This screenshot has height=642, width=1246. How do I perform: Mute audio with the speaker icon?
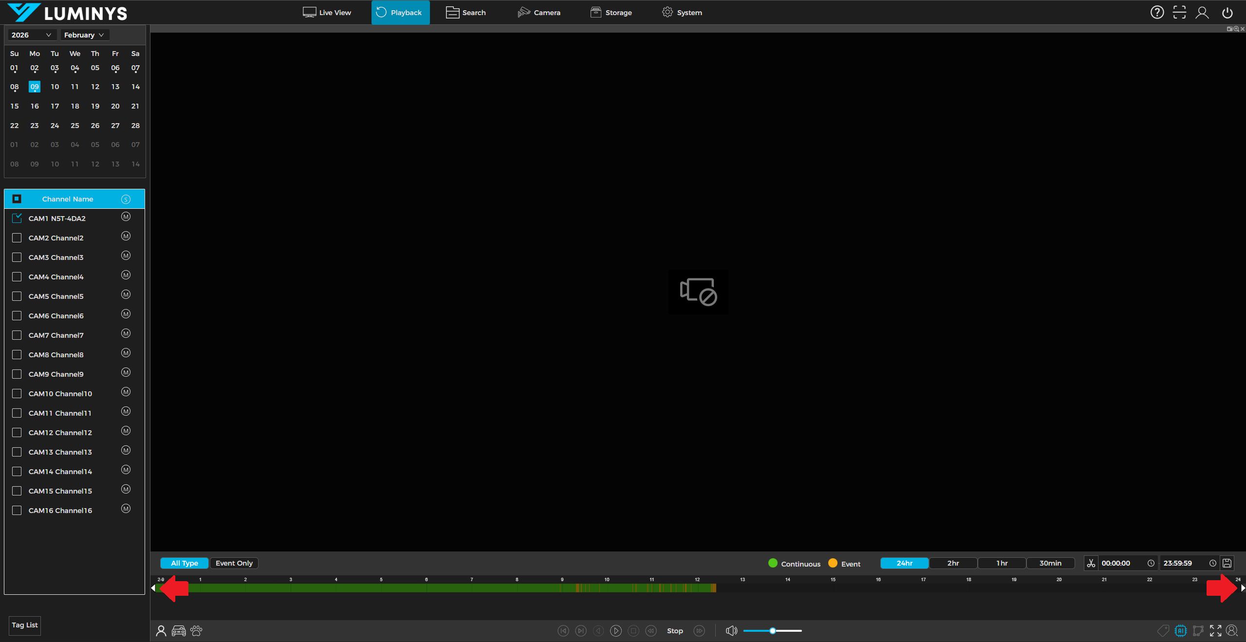point(731,631)
